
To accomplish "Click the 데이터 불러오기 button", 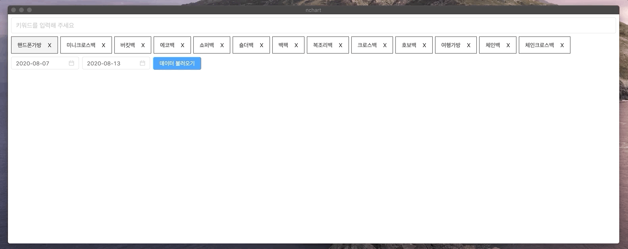I will pos(177,63).
